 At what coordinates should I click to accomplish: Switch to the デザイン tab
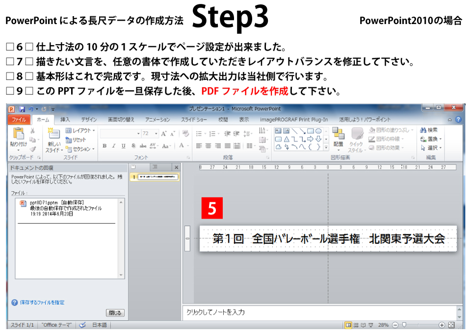point(89,120)
